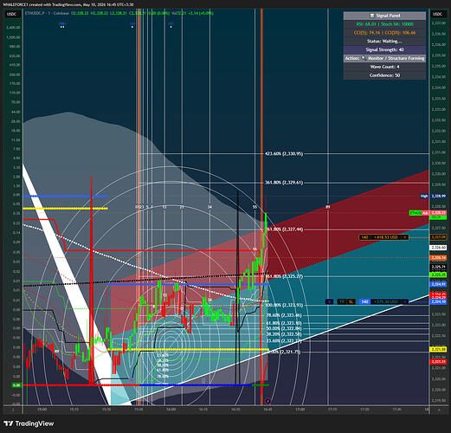This screenshot has height=433, width=451.
Task: Click the SL button on the order line
Action: tap(351, 301)
